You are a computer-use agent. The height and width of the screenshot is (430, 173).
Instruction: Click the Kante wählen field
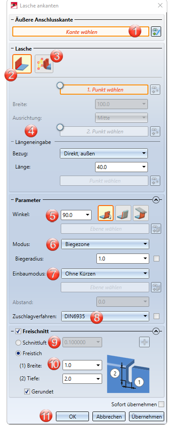81,32
